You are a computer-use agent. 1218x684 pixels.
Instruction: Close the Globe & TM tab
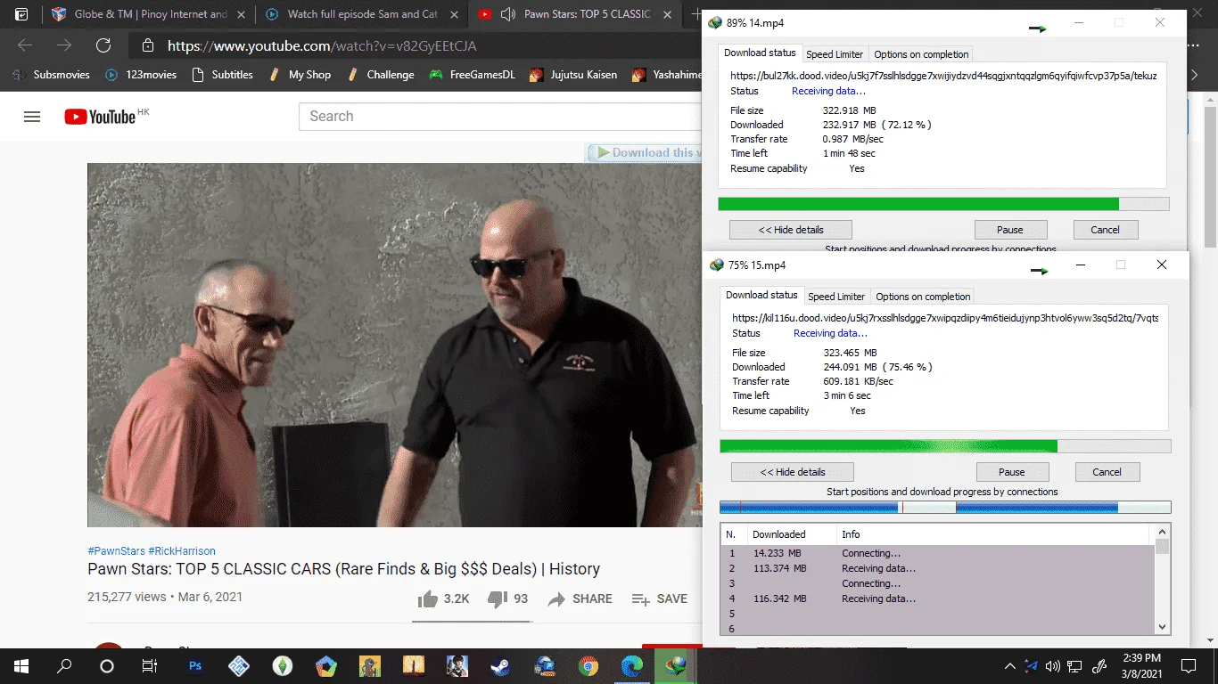[x=240, y=14]
